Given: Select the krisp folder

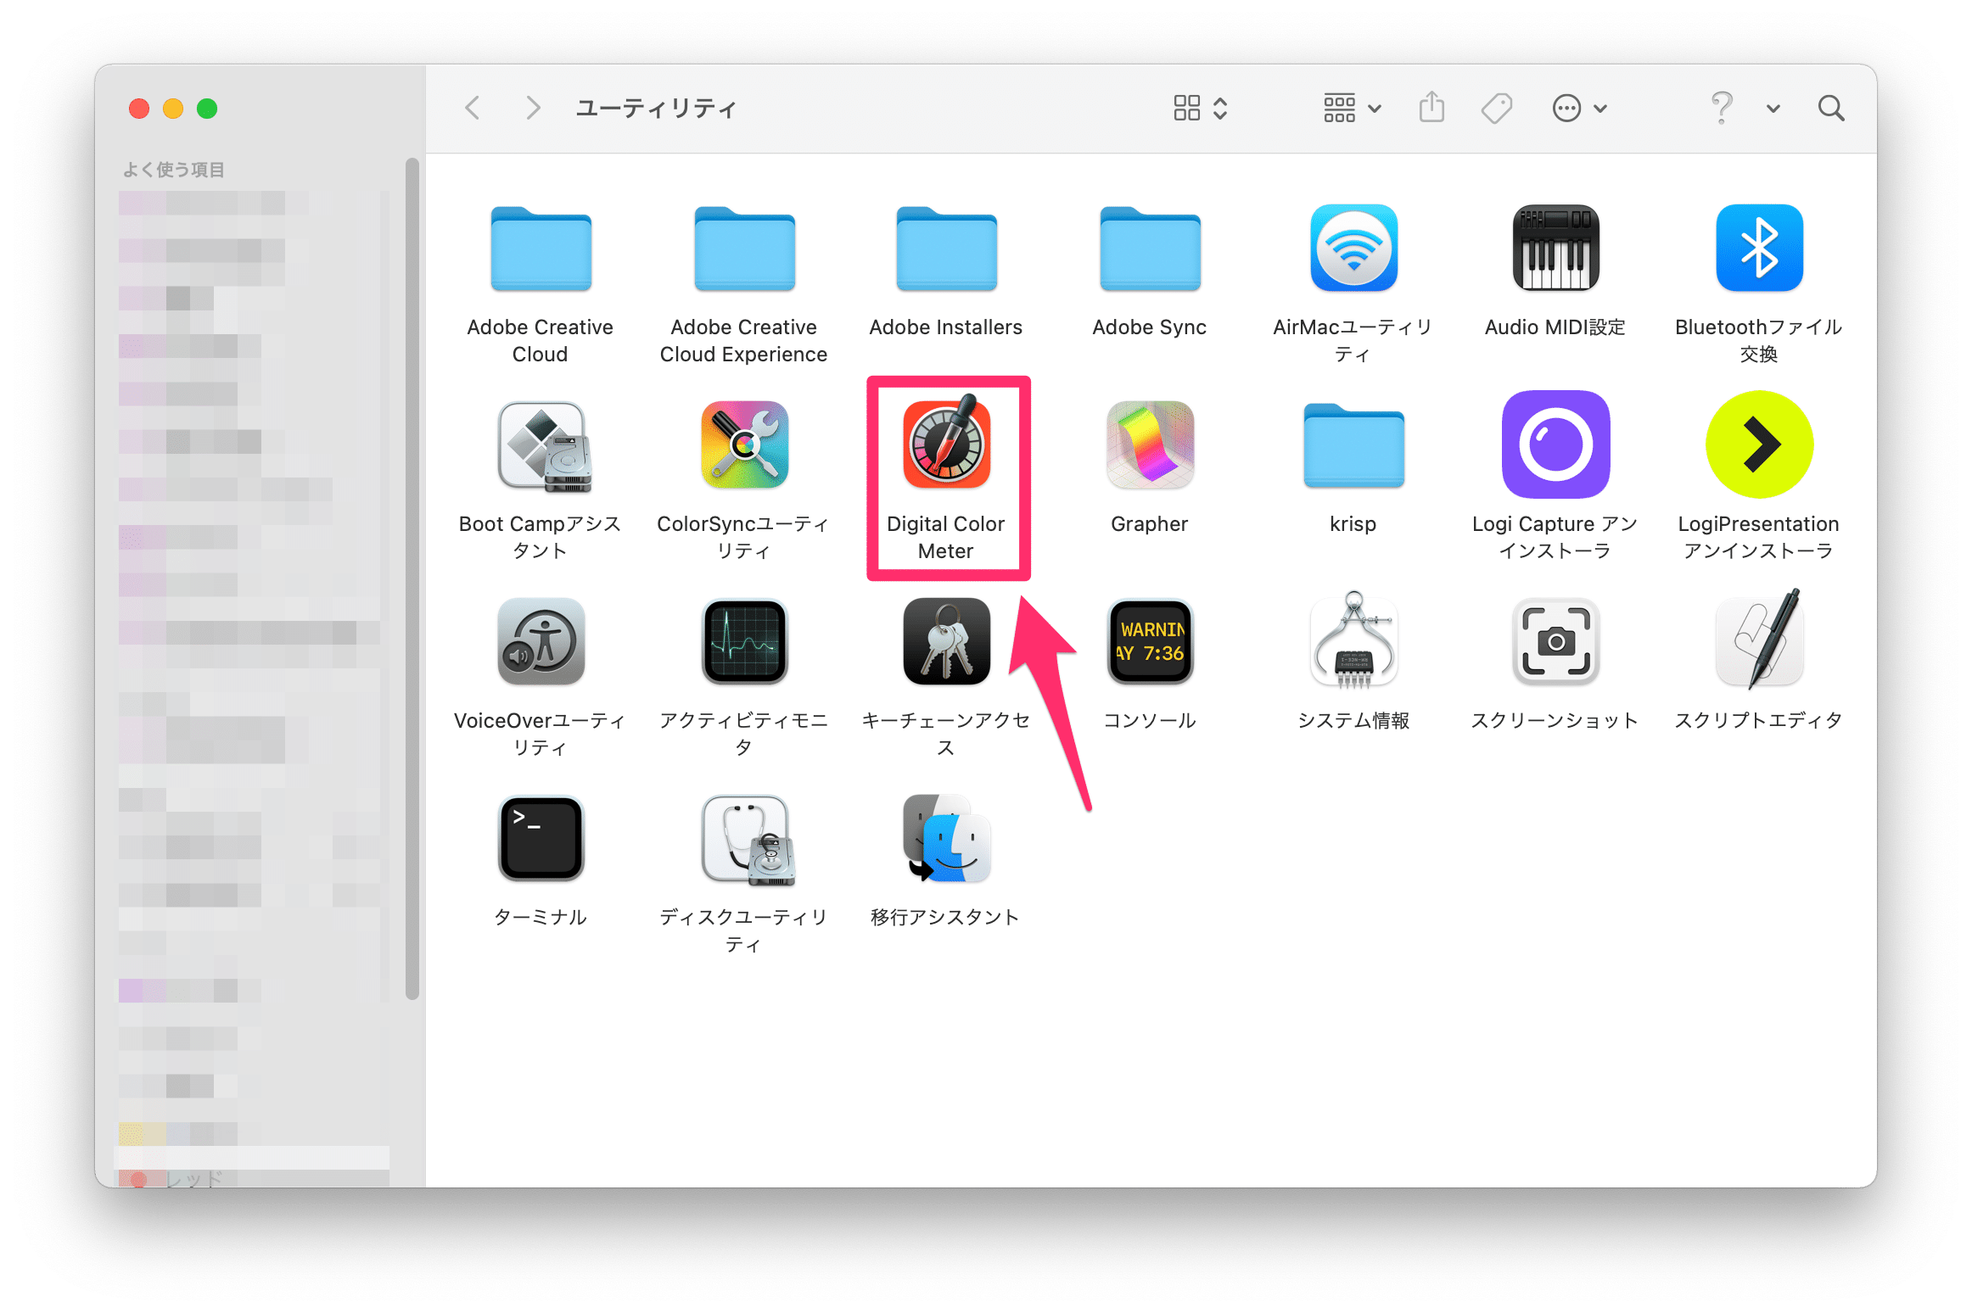Looking at the screenshot, I should pyautogui.click(x=1353, y=445).
